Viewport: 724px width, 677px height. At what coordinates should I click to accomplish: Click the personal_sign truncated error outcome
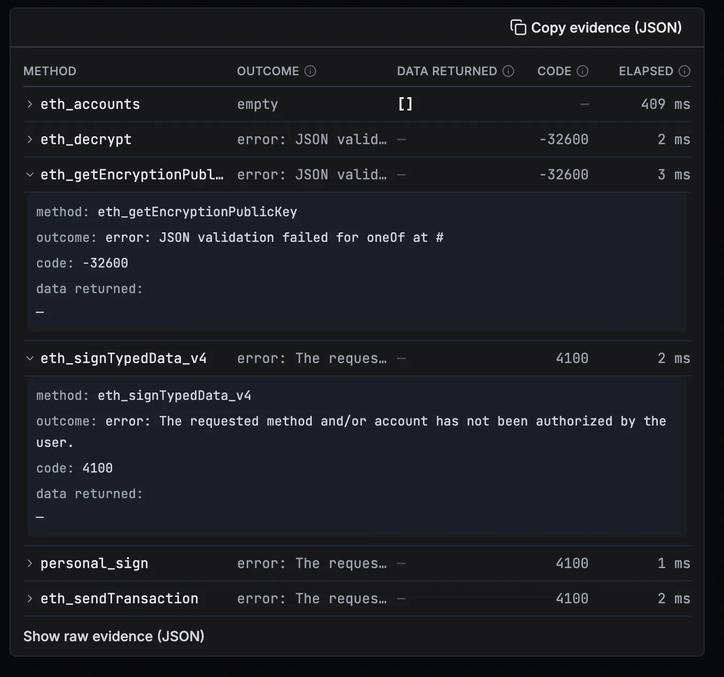click(x=312, y=563)
